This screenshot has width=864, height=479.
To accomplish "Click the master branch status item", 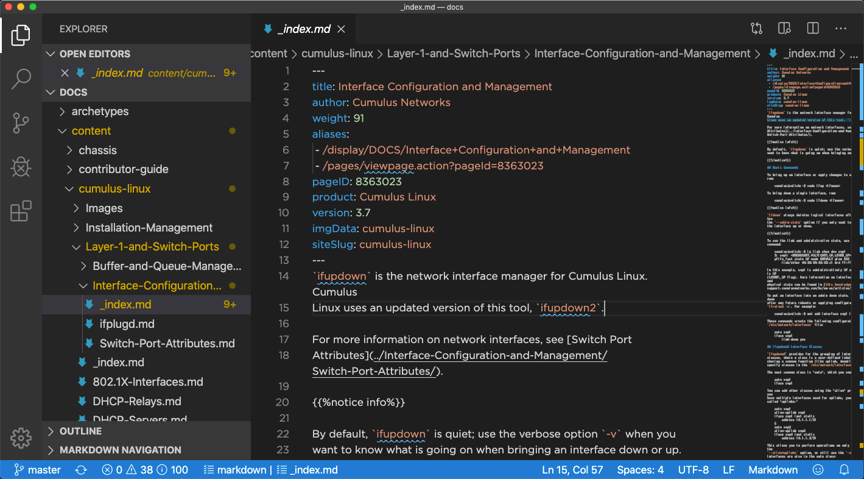I will tap(38, 470).
